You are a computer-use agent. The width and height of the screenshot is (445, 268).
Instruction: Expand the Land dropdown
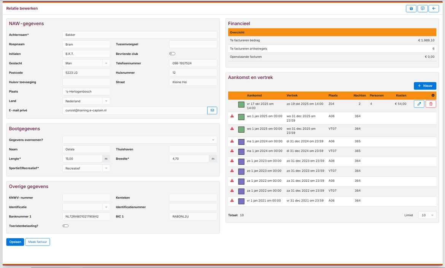pyautogui.click(x=86, y=101)
